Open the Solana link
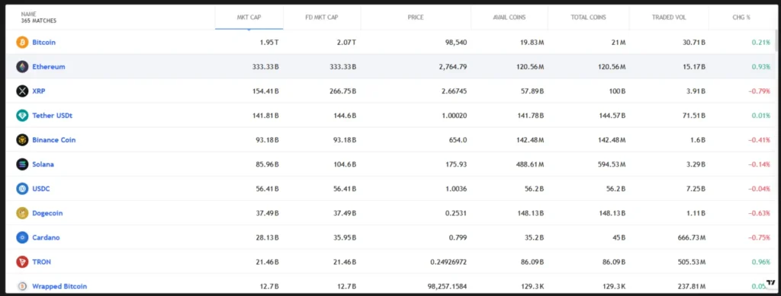This screenshot has width=781, height=296. click(x=43, y=164)
